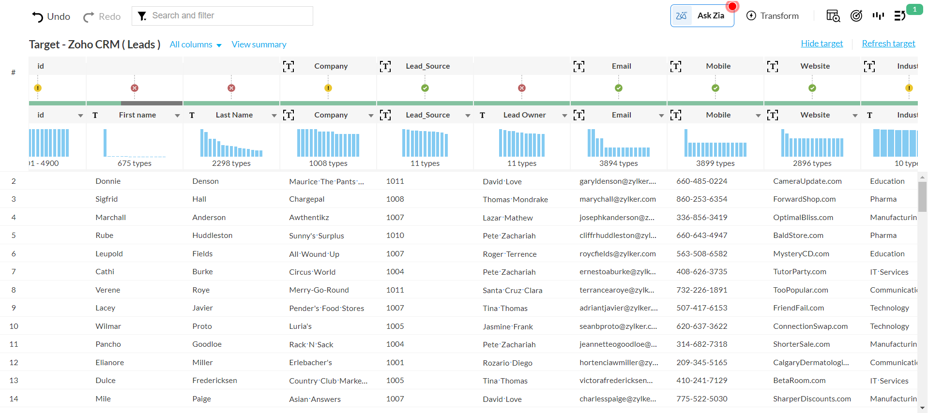Select the row number 10 cell
928x413 pixels.
(14, 326)
